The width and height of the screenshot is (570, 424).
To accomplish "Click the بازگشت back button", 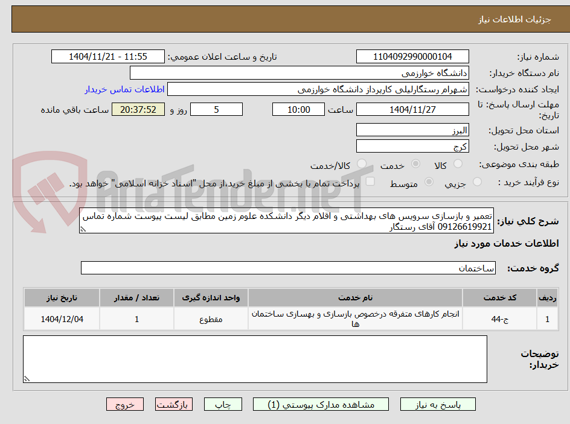I will coord(173,404).
